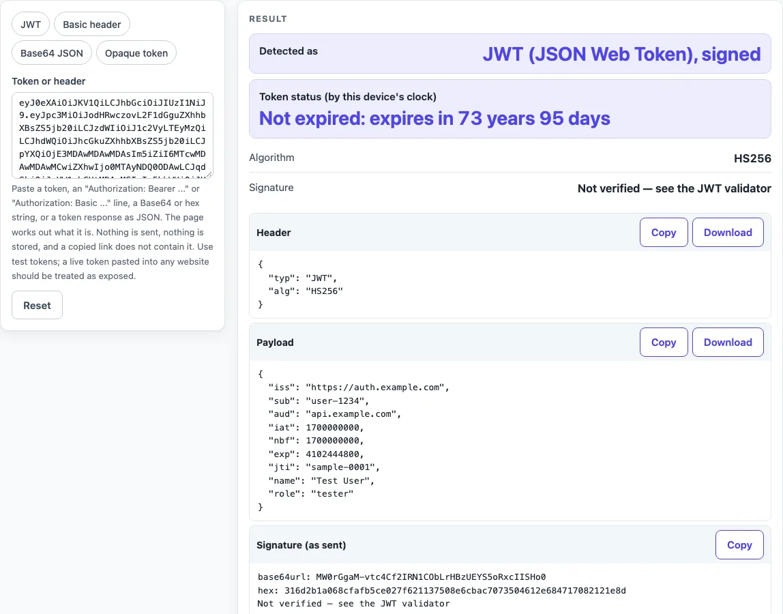The height and width of the screenshot is (614, 783).
Task: Click the 'Signature (as sent)' section title
Action: pos(301,545)
